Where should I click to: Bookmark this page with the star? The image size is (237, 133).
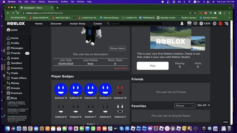[195, 13]
